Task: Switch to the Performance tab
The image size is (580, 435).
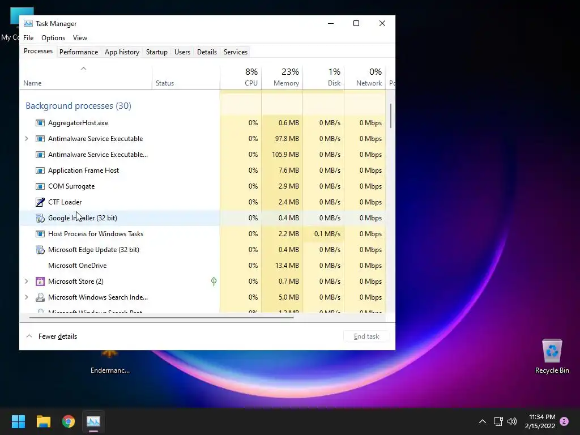Action: point(79,52)
